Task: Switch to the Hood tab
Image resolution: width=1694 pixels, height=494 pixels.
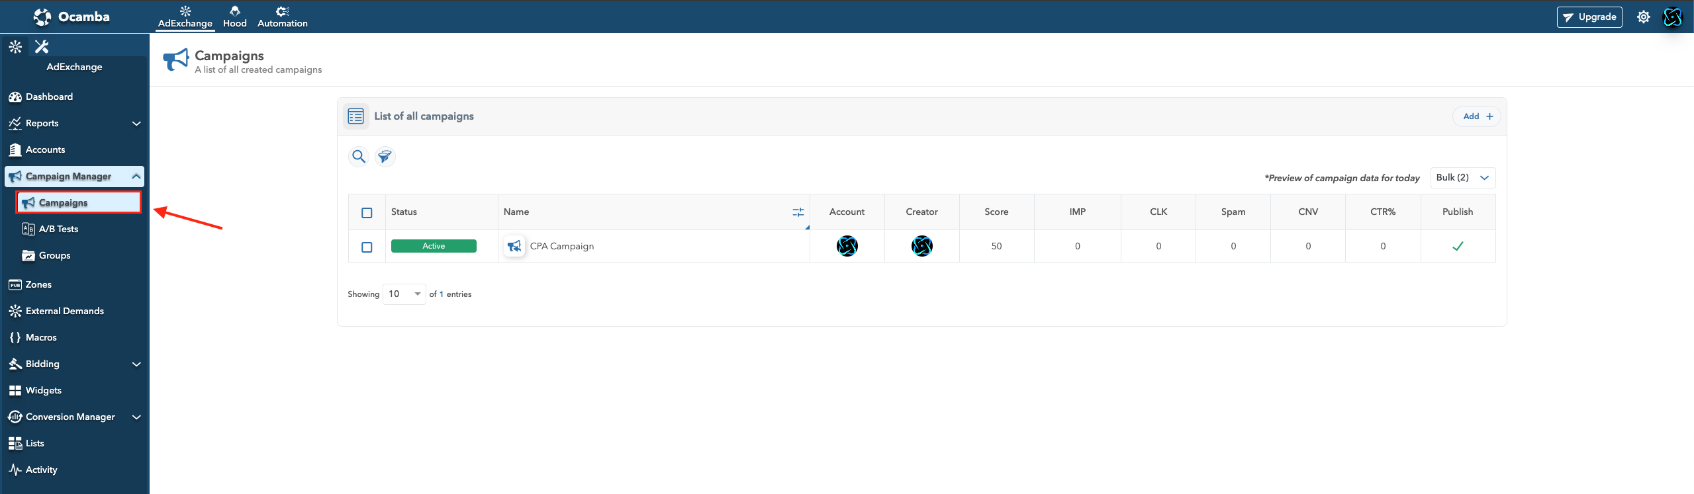Action: coord(234,17)
